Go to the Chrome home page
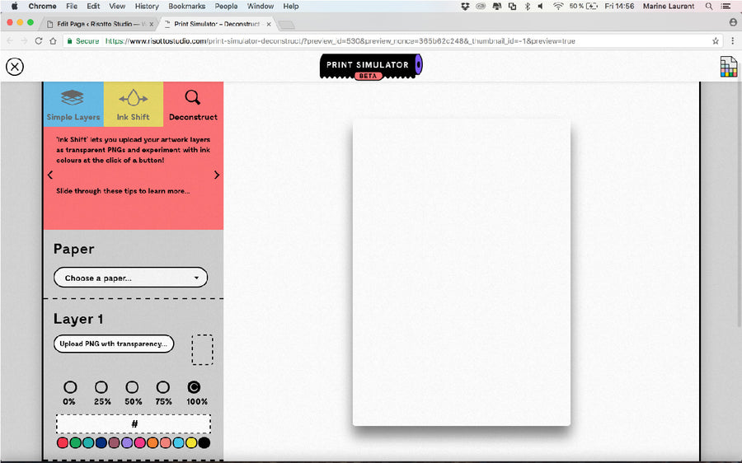Viewport: 742px width, 463px height. tap(53, 41)
